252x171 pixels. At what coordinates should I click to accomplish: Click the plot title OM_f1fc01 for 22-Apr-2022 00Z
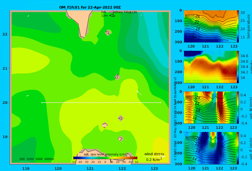click(x=90, y=7)
